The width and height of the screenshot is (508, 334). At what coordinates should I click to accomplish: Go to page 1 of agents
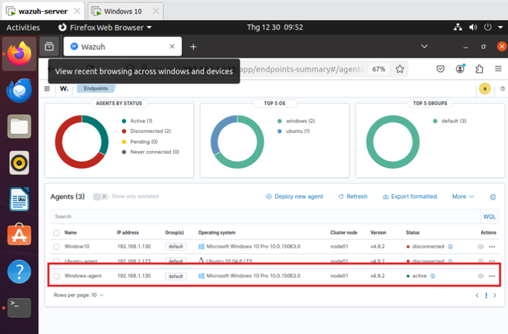pyautogui.click(x=486, y=295)
